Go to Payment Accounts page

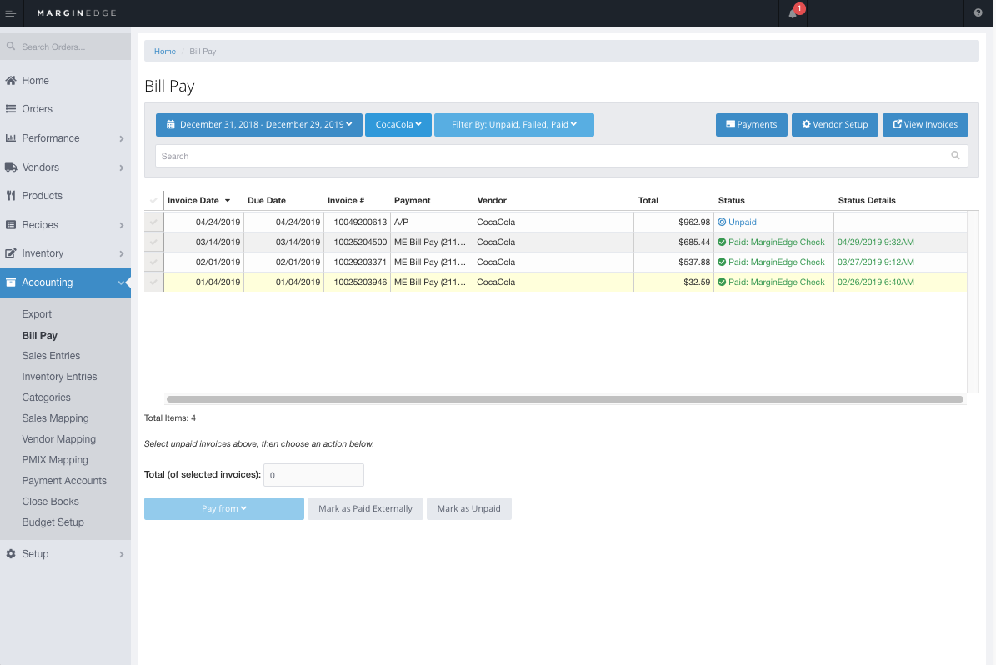64,481
